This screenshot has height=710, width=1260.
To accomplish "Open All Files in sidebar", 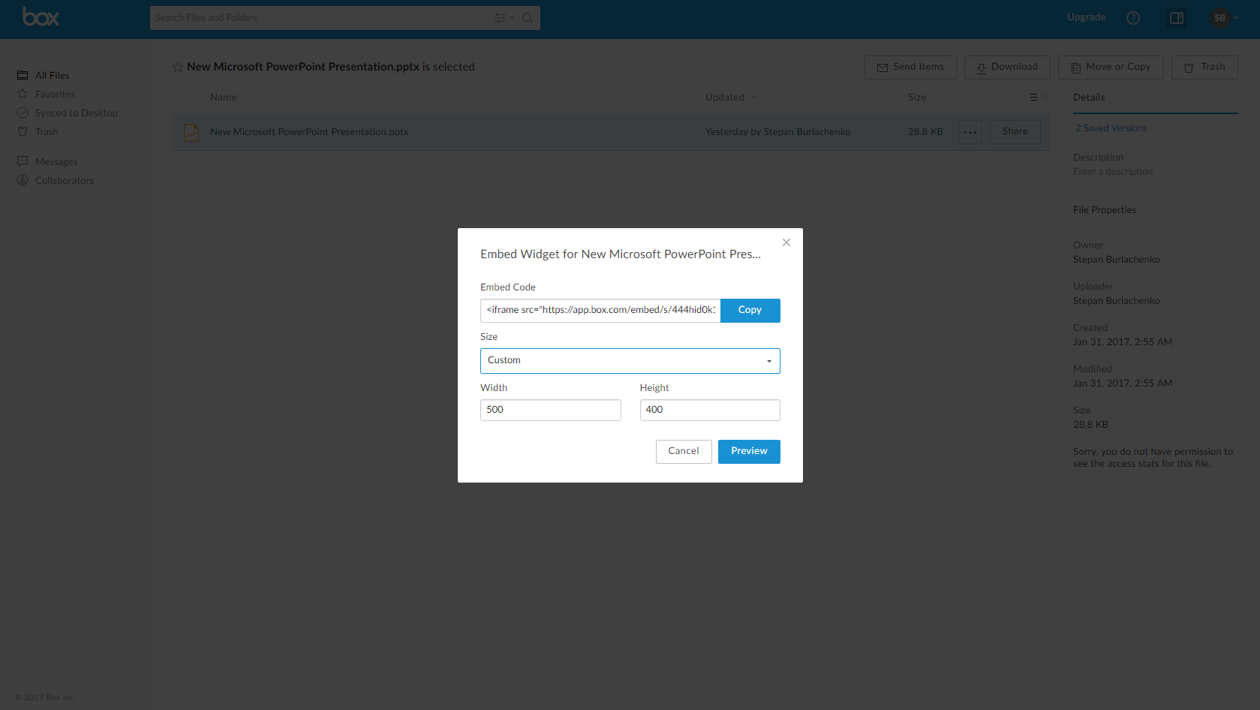I will tap(44, 75).
